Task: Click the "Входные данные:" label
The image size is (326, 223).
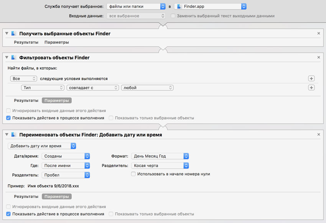Action: click(86, 16)
